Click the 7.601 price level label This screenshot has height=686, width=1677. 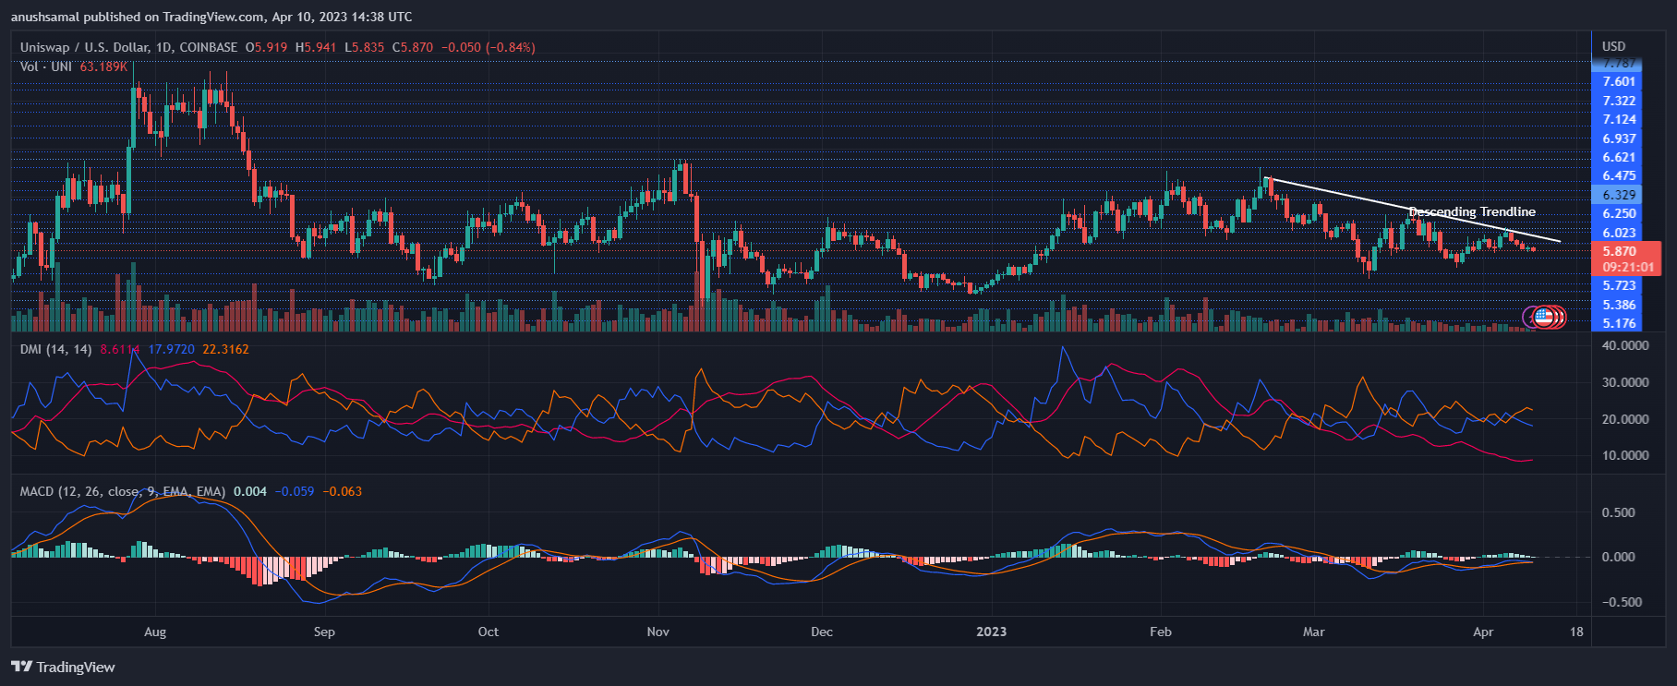1619,81
